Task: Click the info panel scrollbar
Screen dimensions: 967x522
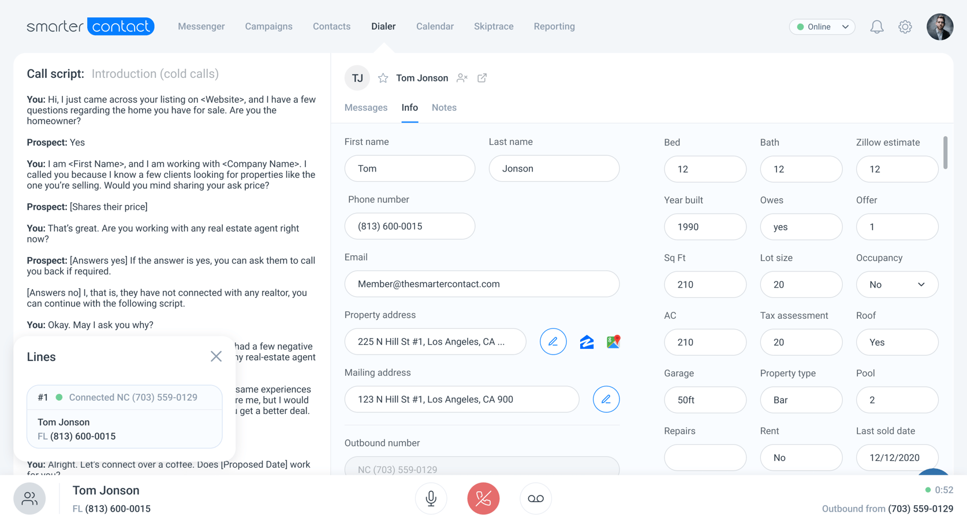Action: point(946,154)
